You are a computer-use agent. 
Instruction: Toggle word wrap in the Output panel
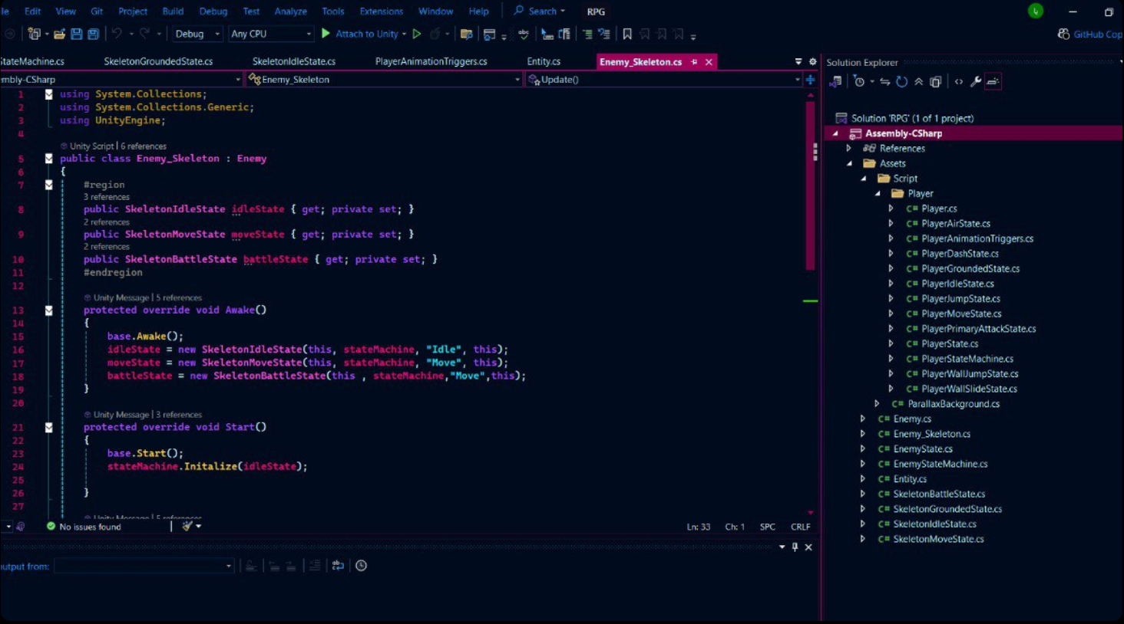tap(338, 566)
